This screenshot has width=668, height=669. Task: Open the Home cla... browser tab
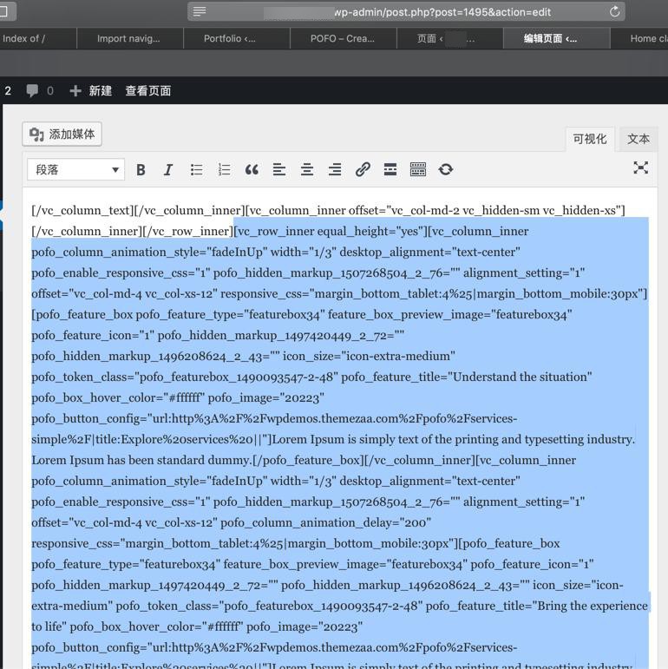click(640, 38)
